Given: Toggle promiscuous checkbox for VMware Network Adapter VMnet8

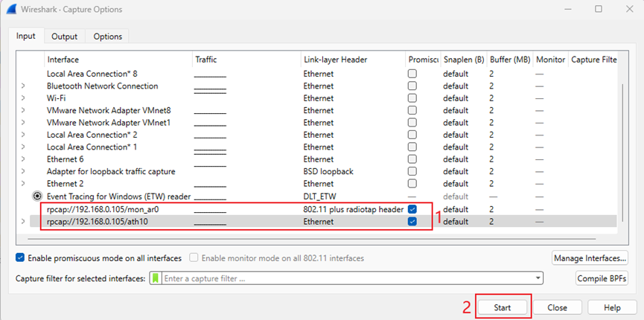Looking at the screenshot, I should pos(412,110).
